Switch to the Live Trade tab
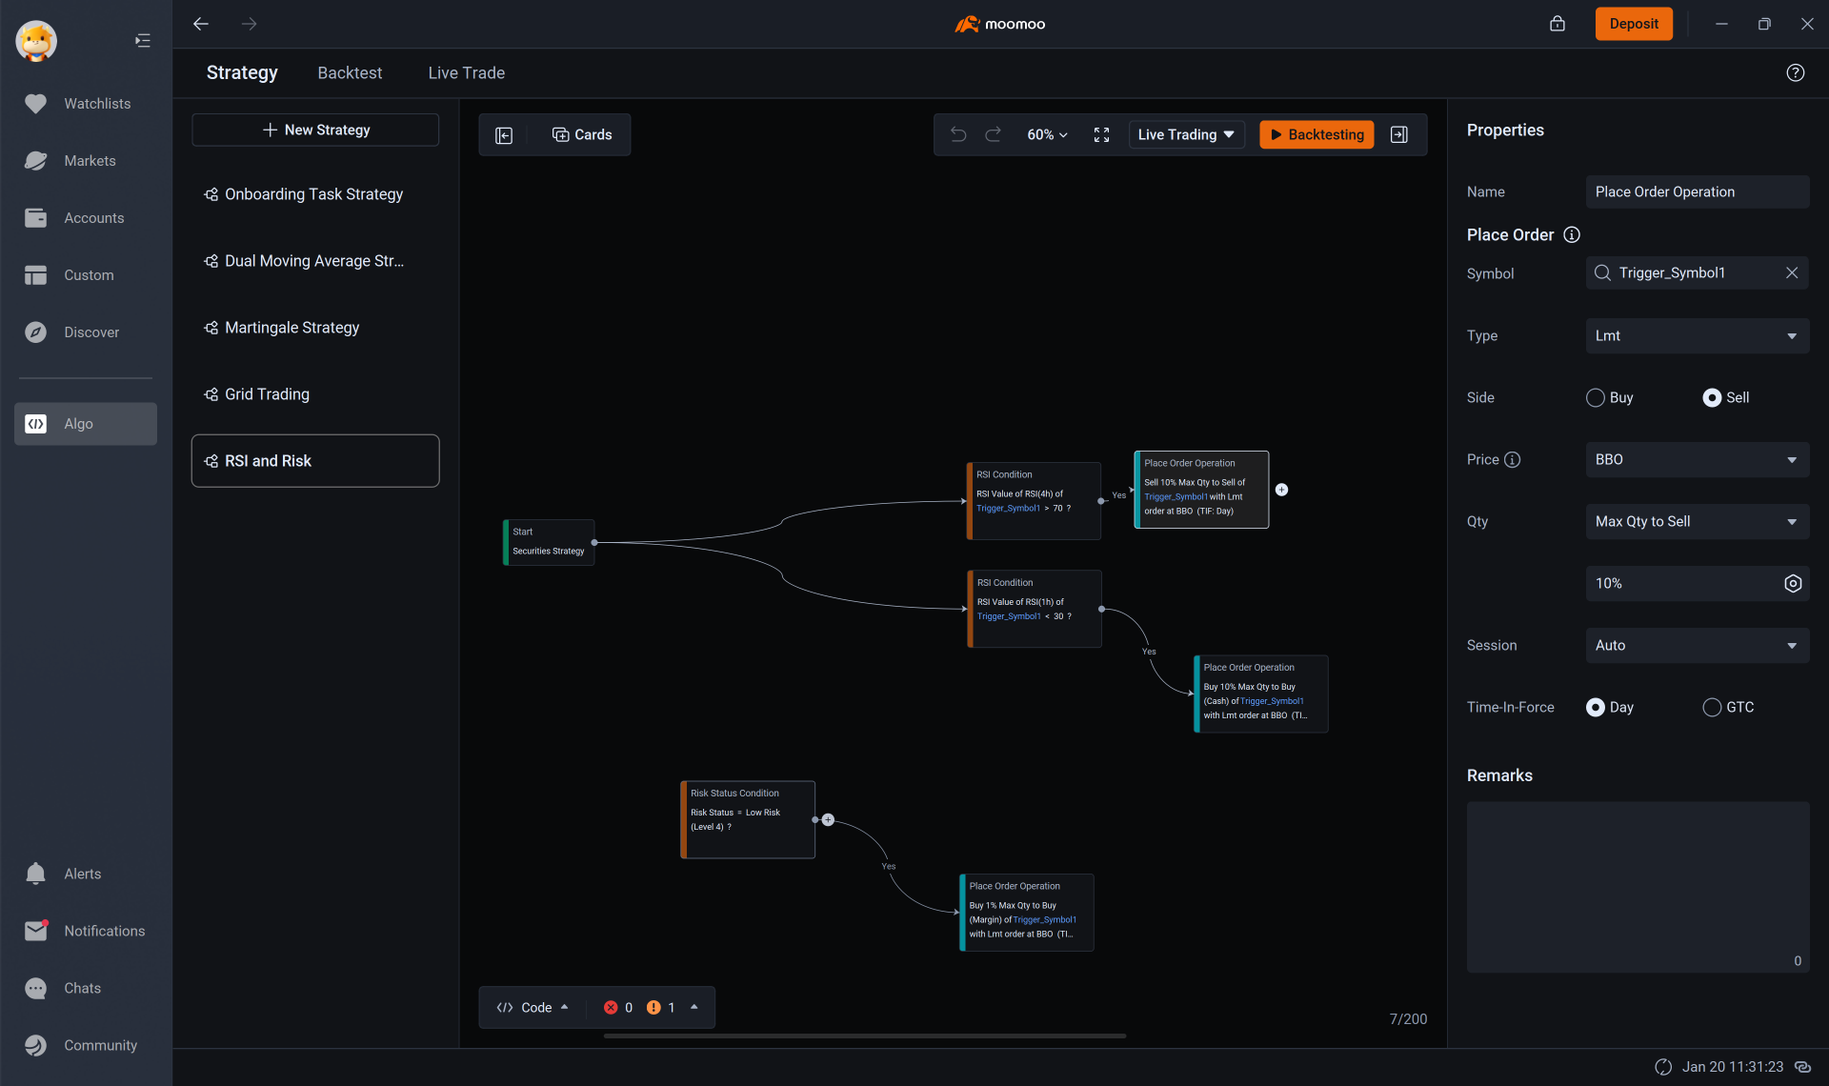Screen dimensions: 1829x1086 tap(465, 72)
